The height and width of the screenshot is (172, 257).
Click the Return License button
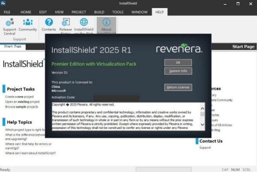click(x=178, y=87)
